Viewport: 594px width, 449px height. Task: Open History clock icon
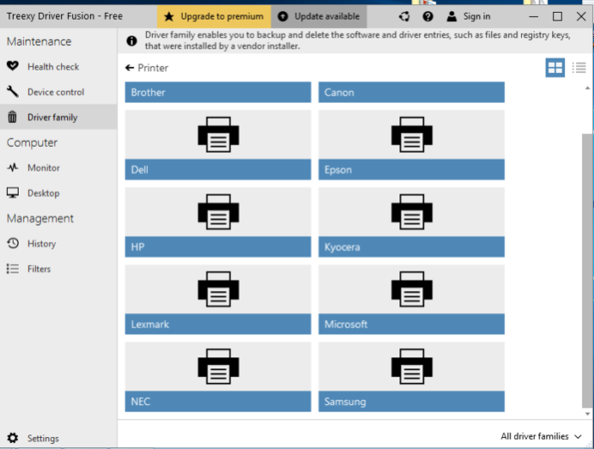(x=13, y=244)
